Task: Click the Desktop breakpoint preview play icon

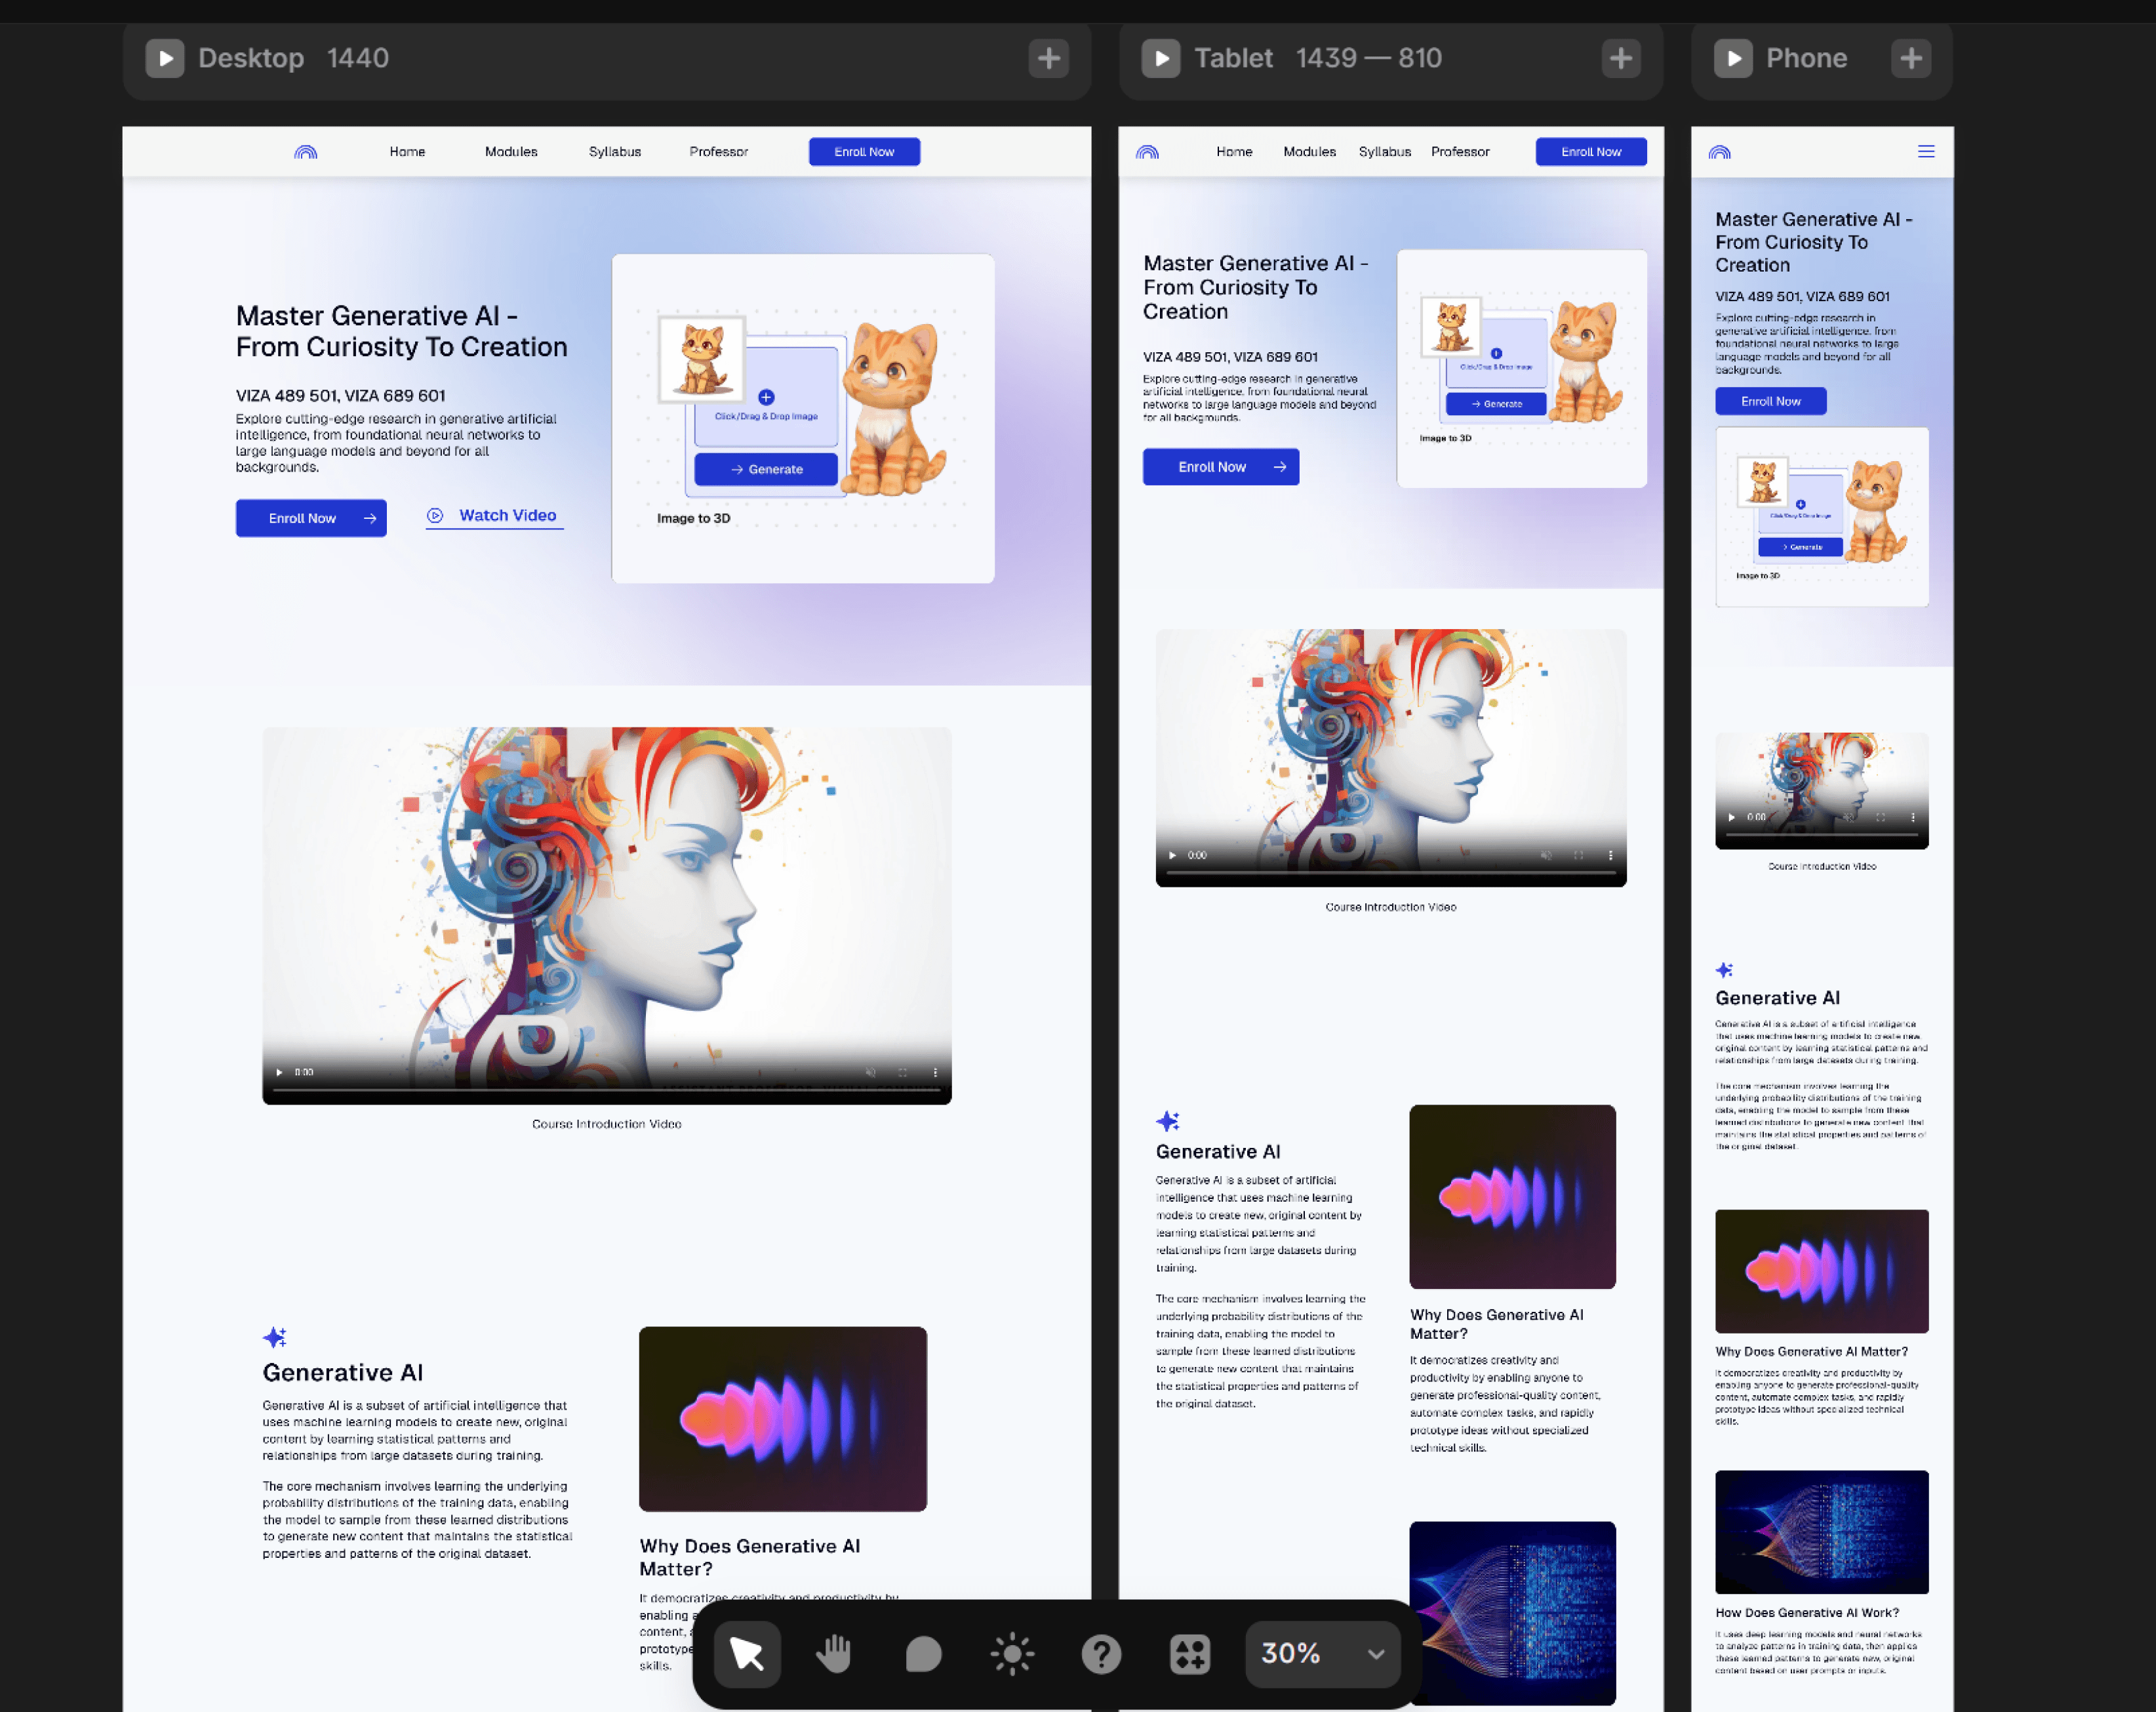Action: click(x=165, y=58)
